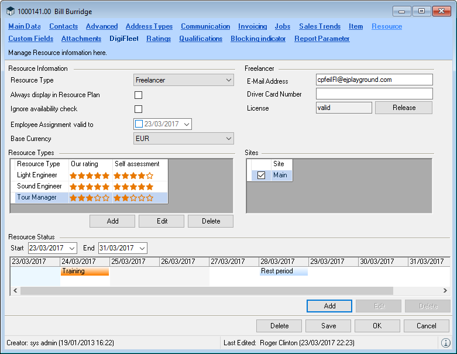Toggle Ignore availability check checkbox

coord(139,109)
